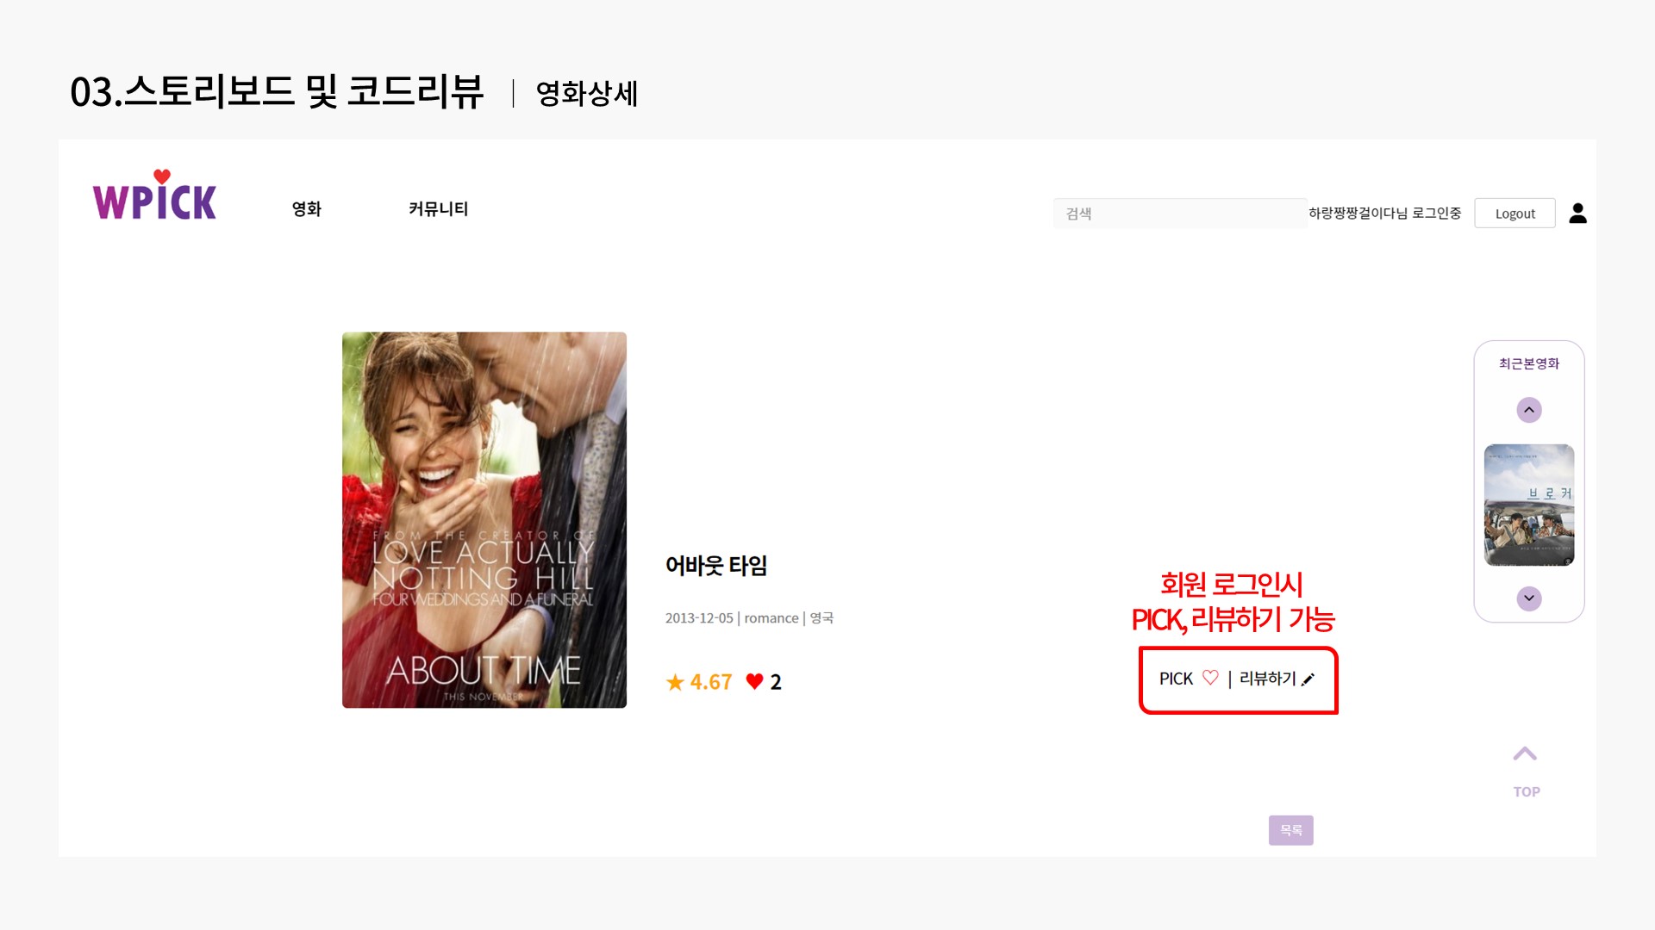This screenshot has width=1655, height=930.
Task: Click the About Time poster image
Action: tap(484, 520)
